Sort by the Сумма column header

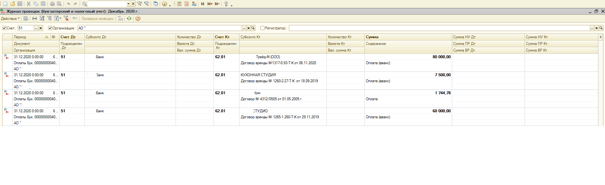372,37
